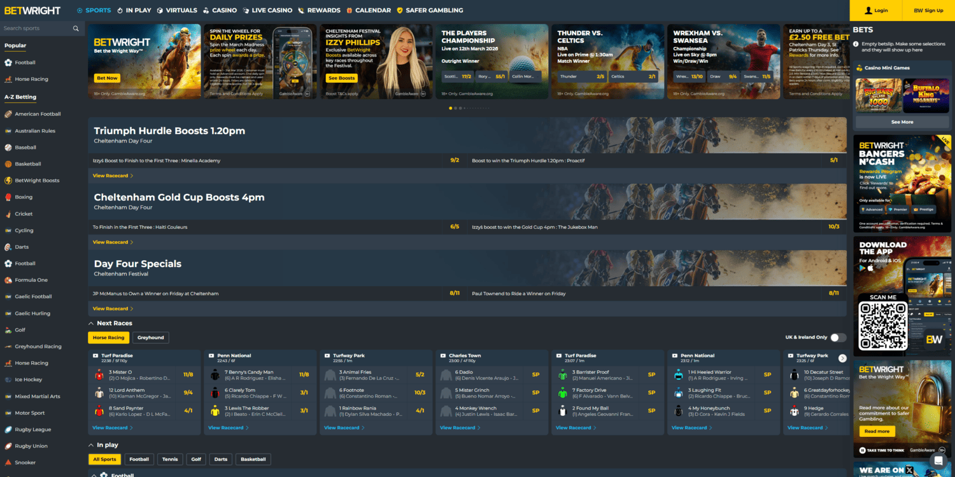View Racecard for Triumph Hurdle Boosts
Image resolution: width=955 pixels, height=477 pixels.
coord(113,176)
